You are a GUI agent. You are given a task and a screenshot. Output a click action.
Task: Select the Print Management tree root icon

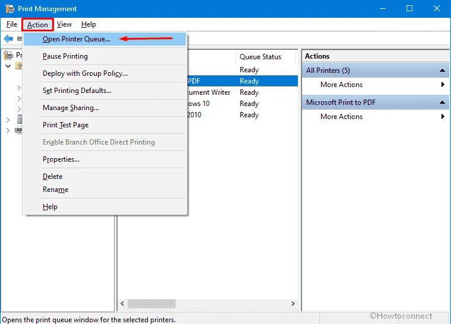(8, 55)
